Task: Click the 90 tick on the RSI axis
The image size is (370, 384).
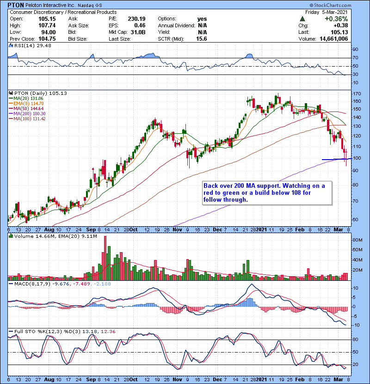Action: tap(355, 49)
